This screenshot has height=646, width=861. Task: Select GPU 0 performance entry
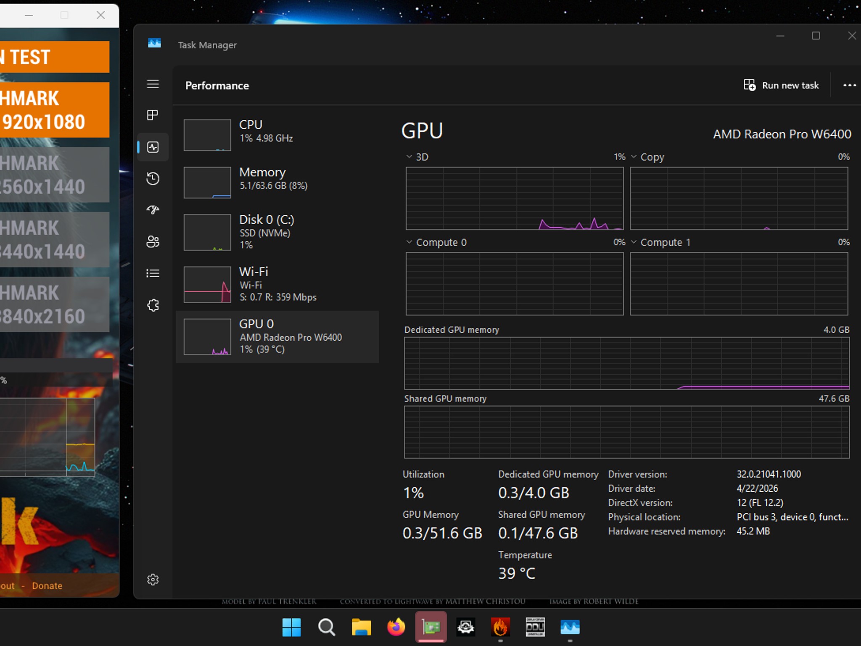pos(277,336)
